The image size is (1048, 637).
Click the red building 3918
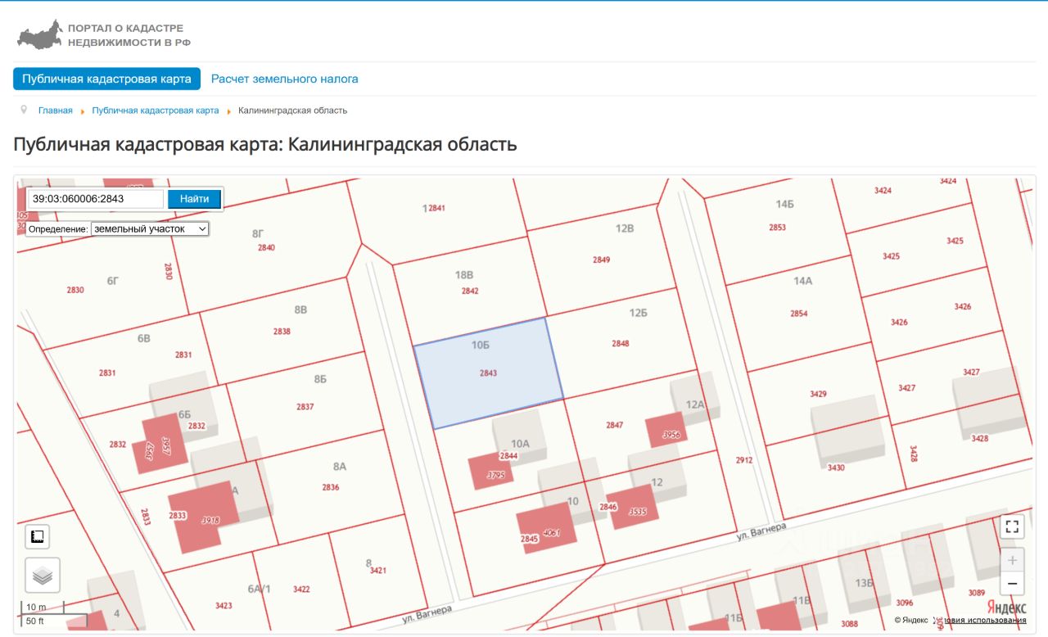click(x=203, y=516)
